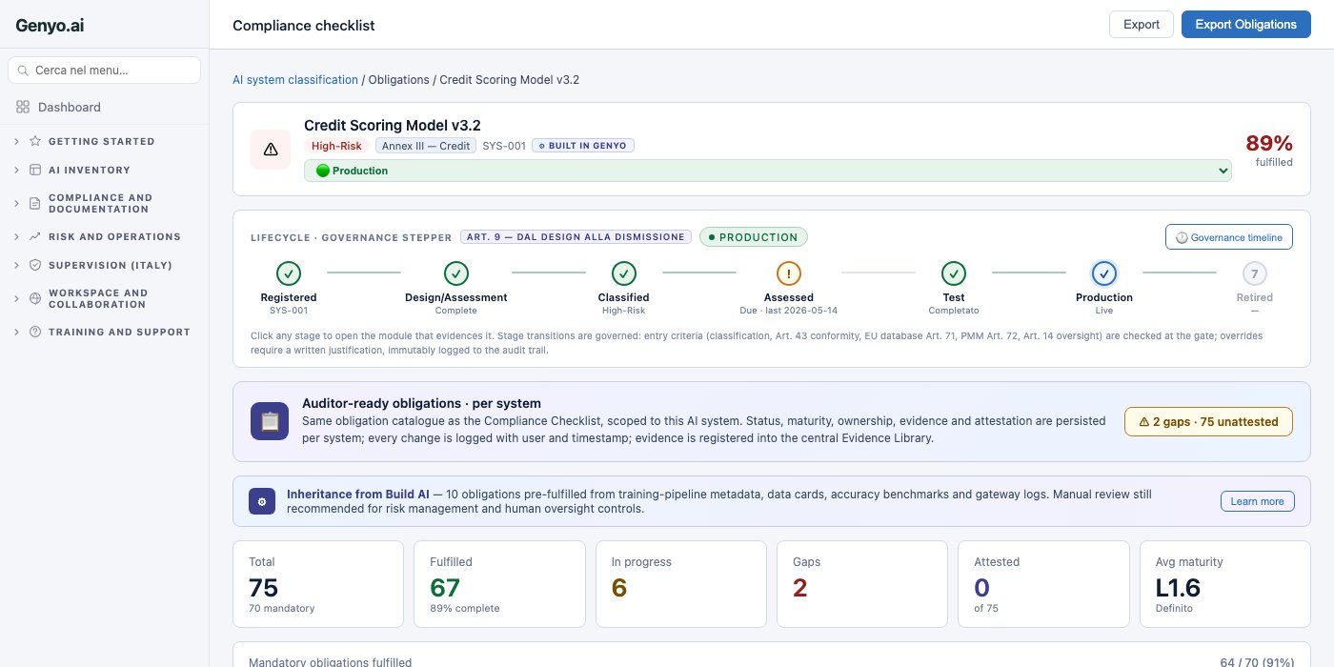Click the "Due · last 2026-05-14" text

[x=789, y=311]
